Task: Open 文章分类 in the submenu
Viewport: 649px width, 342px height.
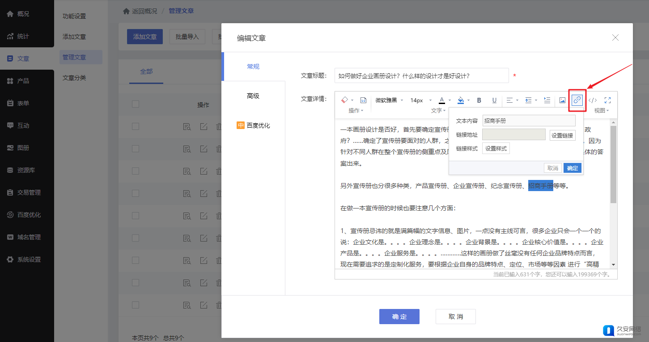Action: point(74,78)
